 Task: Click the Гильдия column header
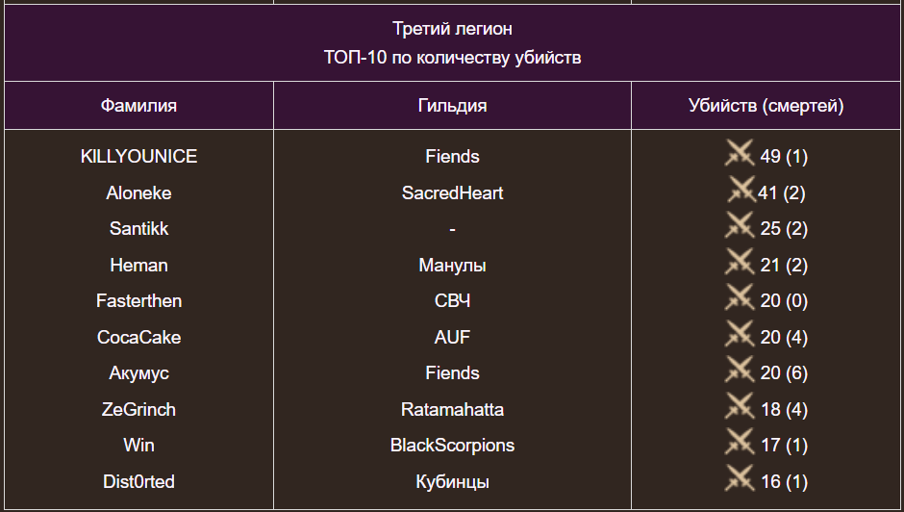point(452,106)
